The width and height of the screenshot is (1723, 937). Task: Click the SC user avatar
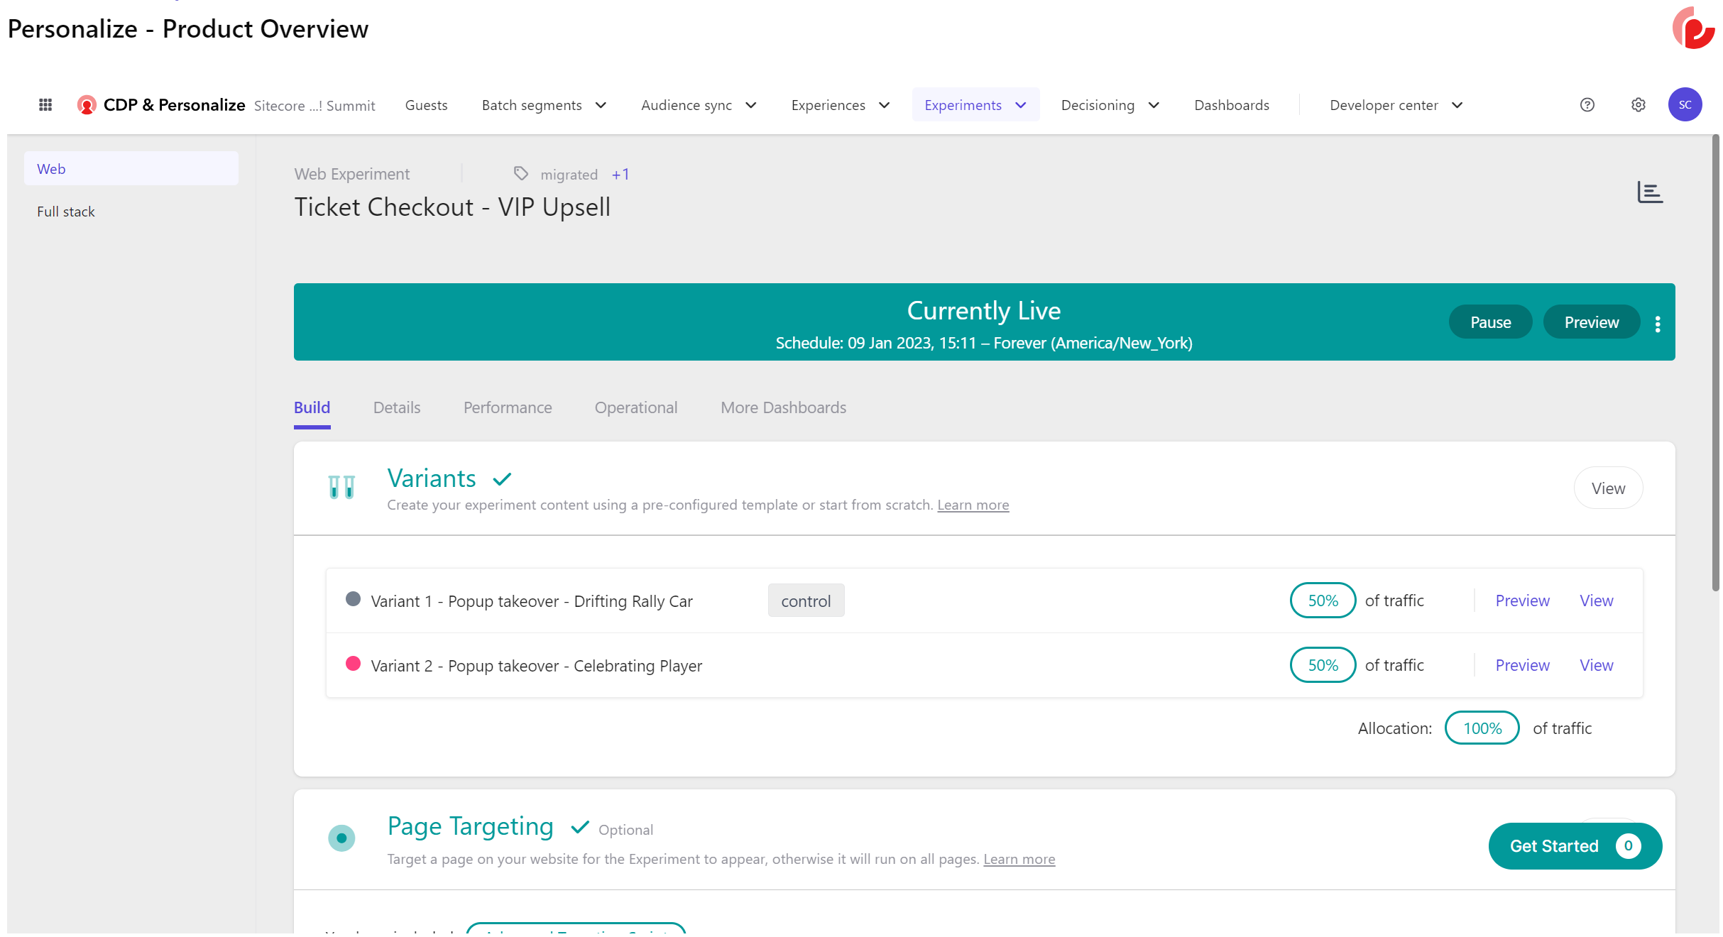(x=1685, y=105)
